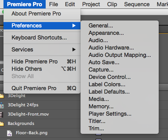Select the Backgrounds bin
This screenshot has height=140, width=168.
[21, 123]
